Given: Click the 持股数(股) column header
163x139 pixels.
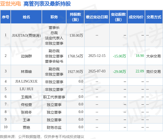Looking at the screenshot, I should (x=75, y=17).
